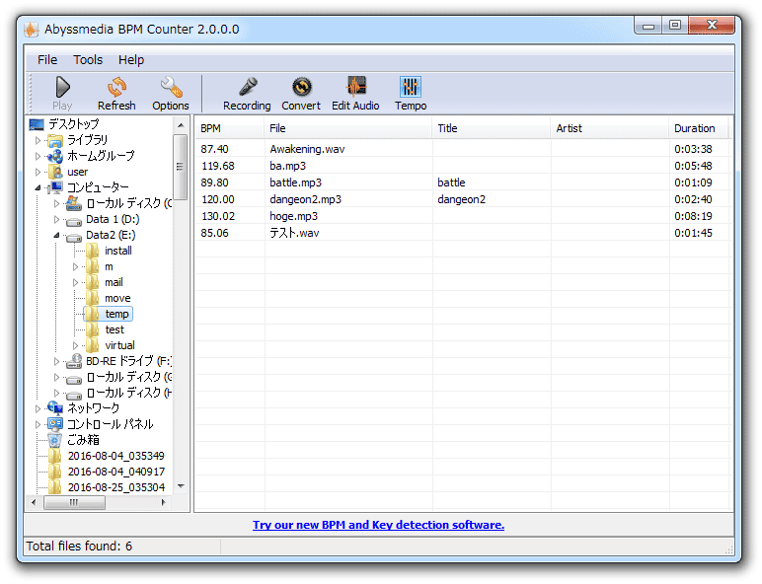Viewport: 762px width, 584px height.
Task: Select folder 2016-08-04_035349
Action: coord(116,456)
